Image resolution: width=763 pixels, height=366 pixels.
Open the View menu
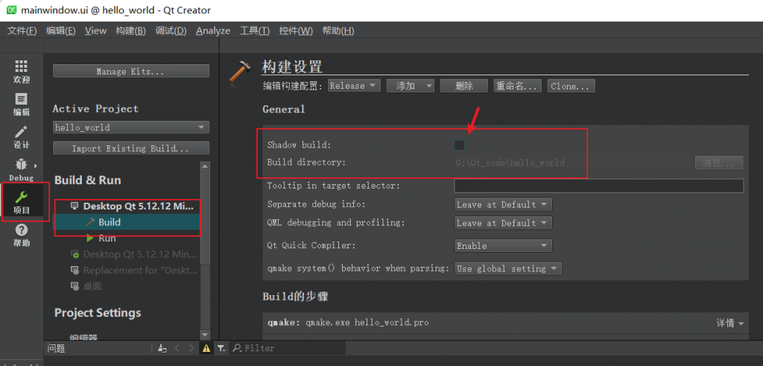coord(95,31)
